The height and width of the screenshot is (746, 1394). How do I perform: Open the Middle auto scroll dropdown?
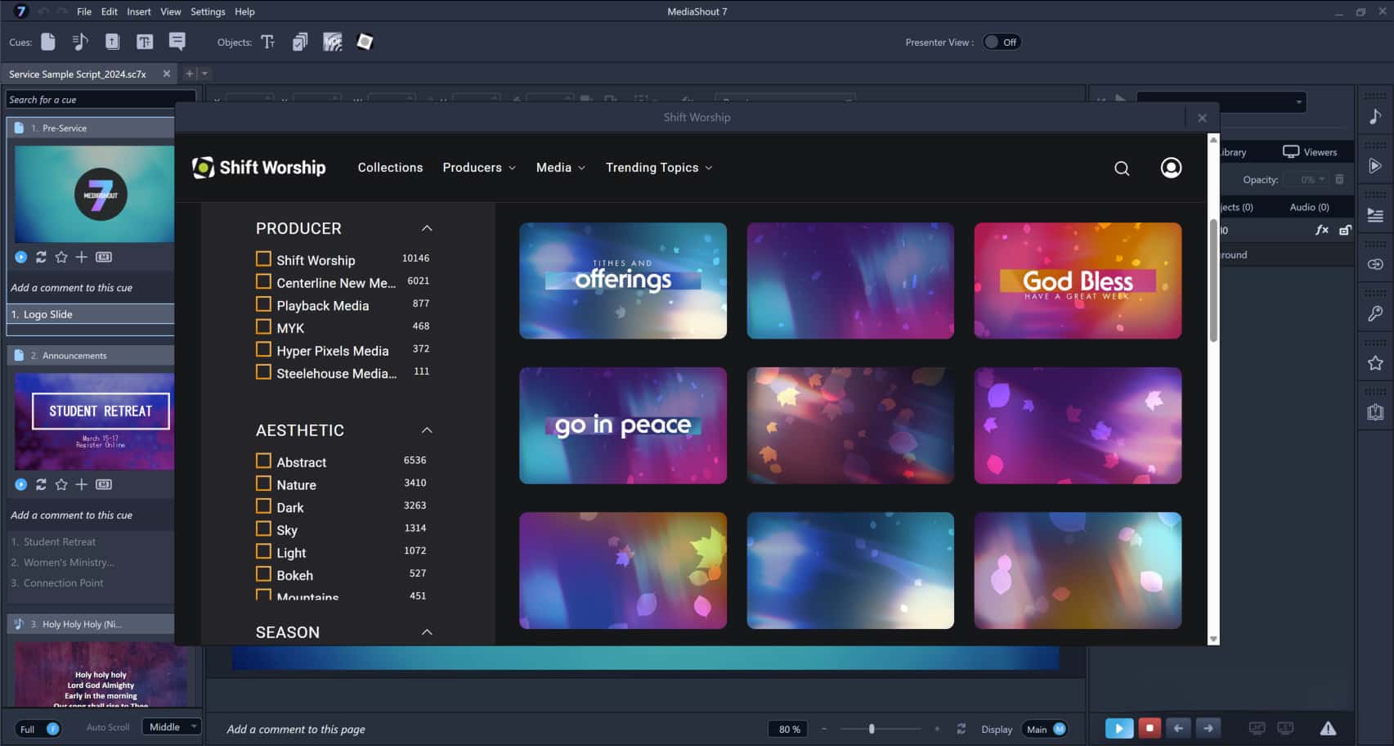[172, 727]
